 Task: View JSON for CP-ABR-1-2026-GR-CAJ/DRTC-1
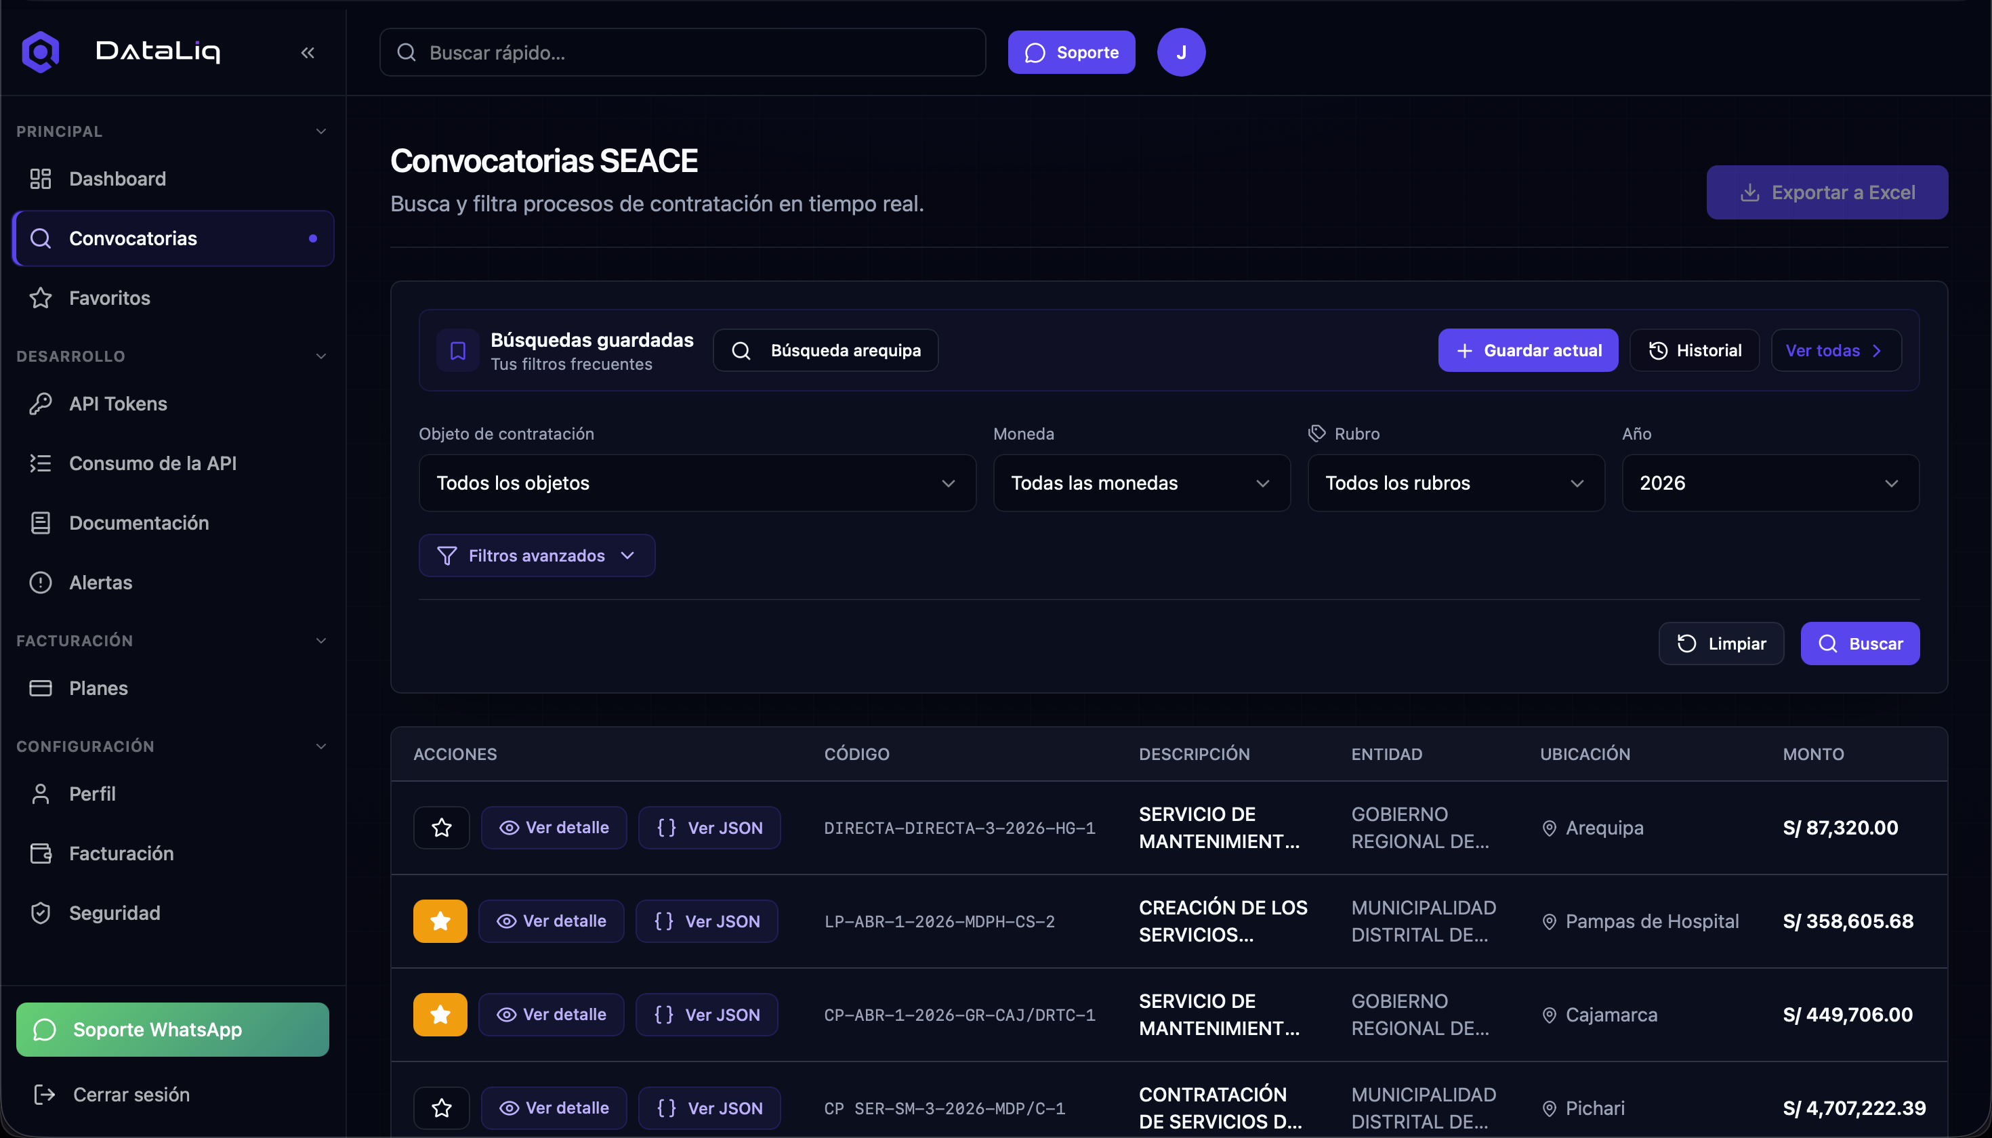point(707,1015)
